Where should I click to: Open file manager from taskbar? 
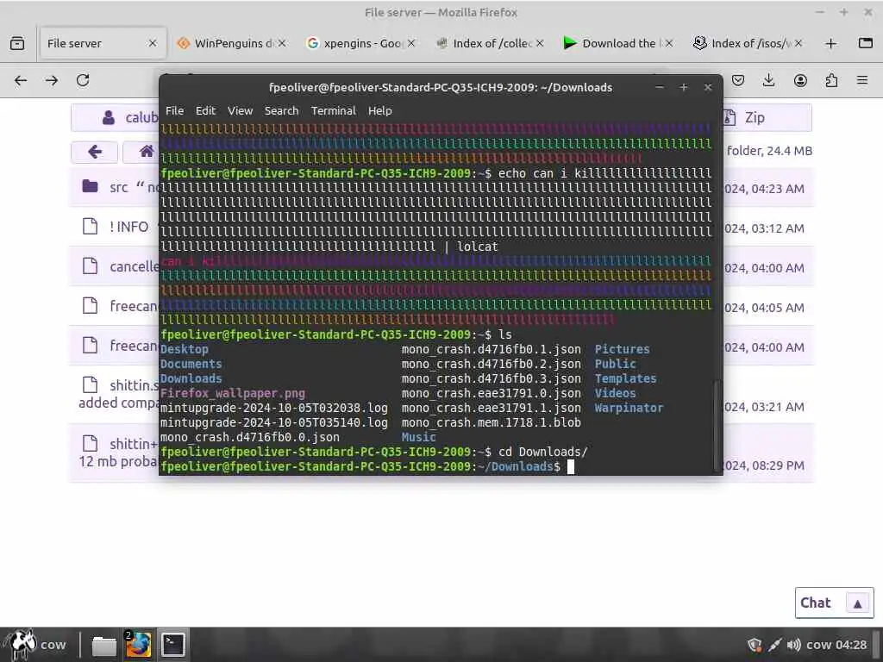click(104, 645)
